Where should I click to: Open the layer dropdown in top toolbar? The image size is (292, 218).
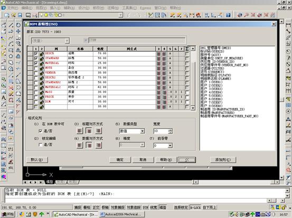pos(121,15)
